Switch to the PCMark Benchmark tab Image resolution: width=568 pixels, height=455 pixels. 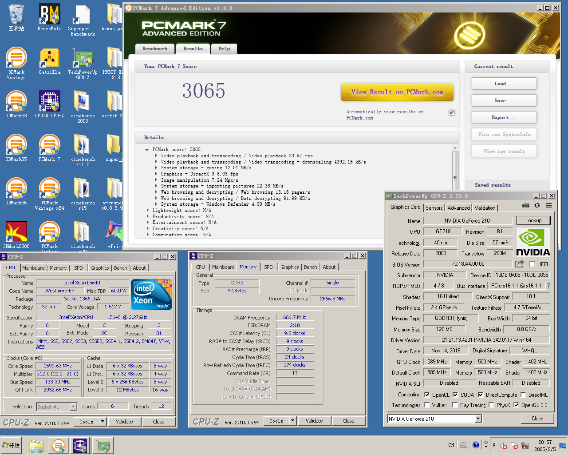coord(155,49)
